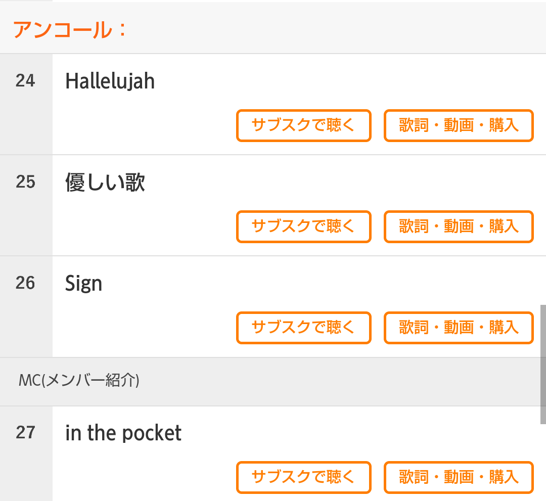The width and height of the screenshot is (546, 501).
Task: Click the vertical scrollbar thumb
Action: coord(543,364)
